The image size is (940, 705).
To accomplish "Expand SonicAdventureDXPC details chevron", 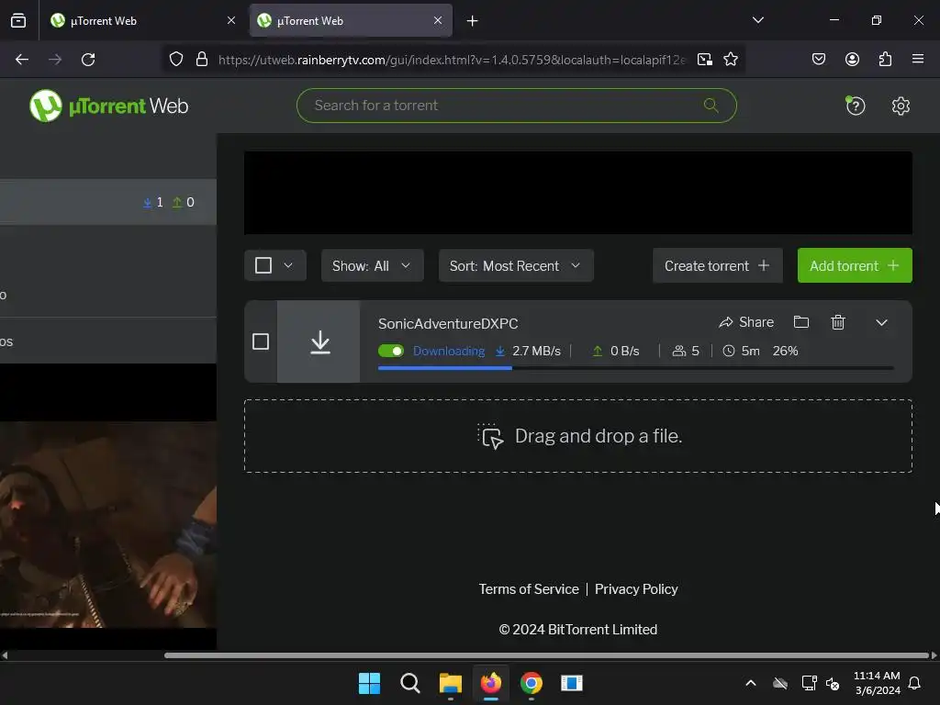I will point(881,322).
